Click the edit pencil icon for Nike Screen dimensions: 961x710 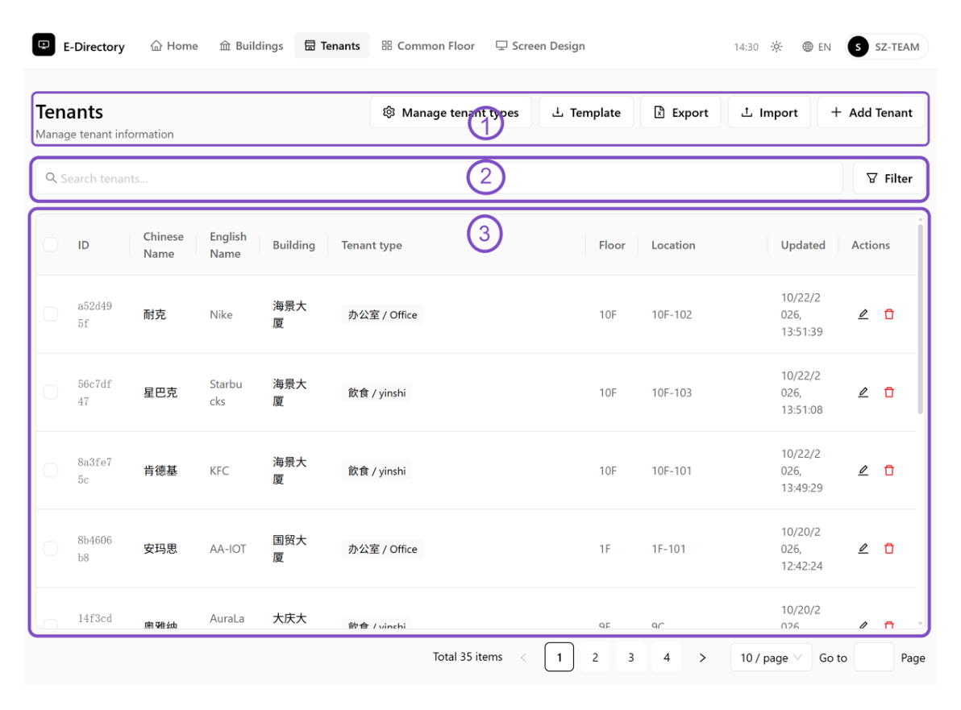(863, 314)
